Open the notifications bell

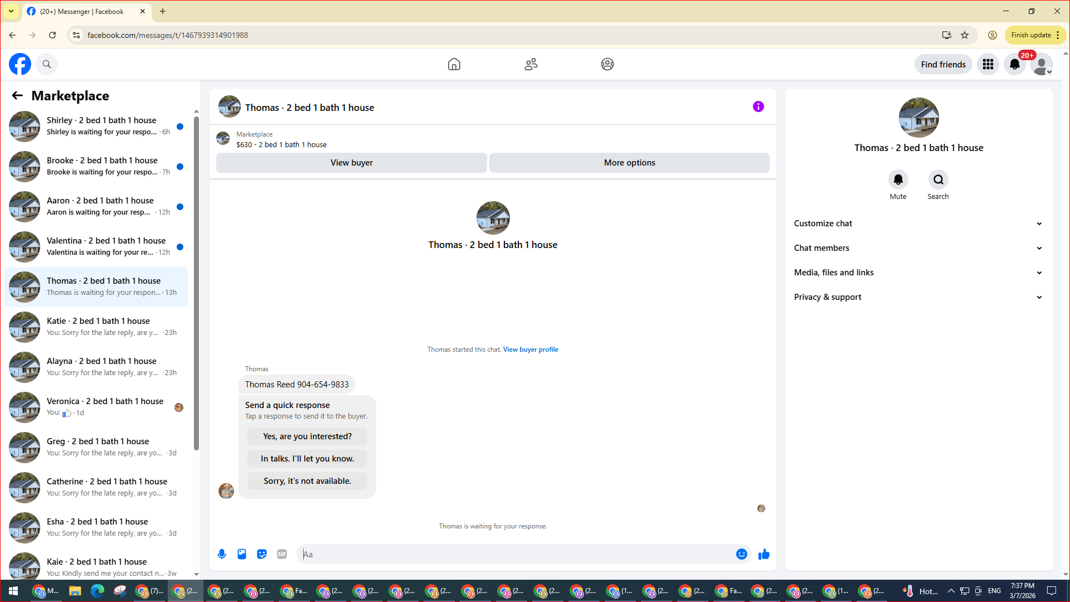pos(1015,64)
